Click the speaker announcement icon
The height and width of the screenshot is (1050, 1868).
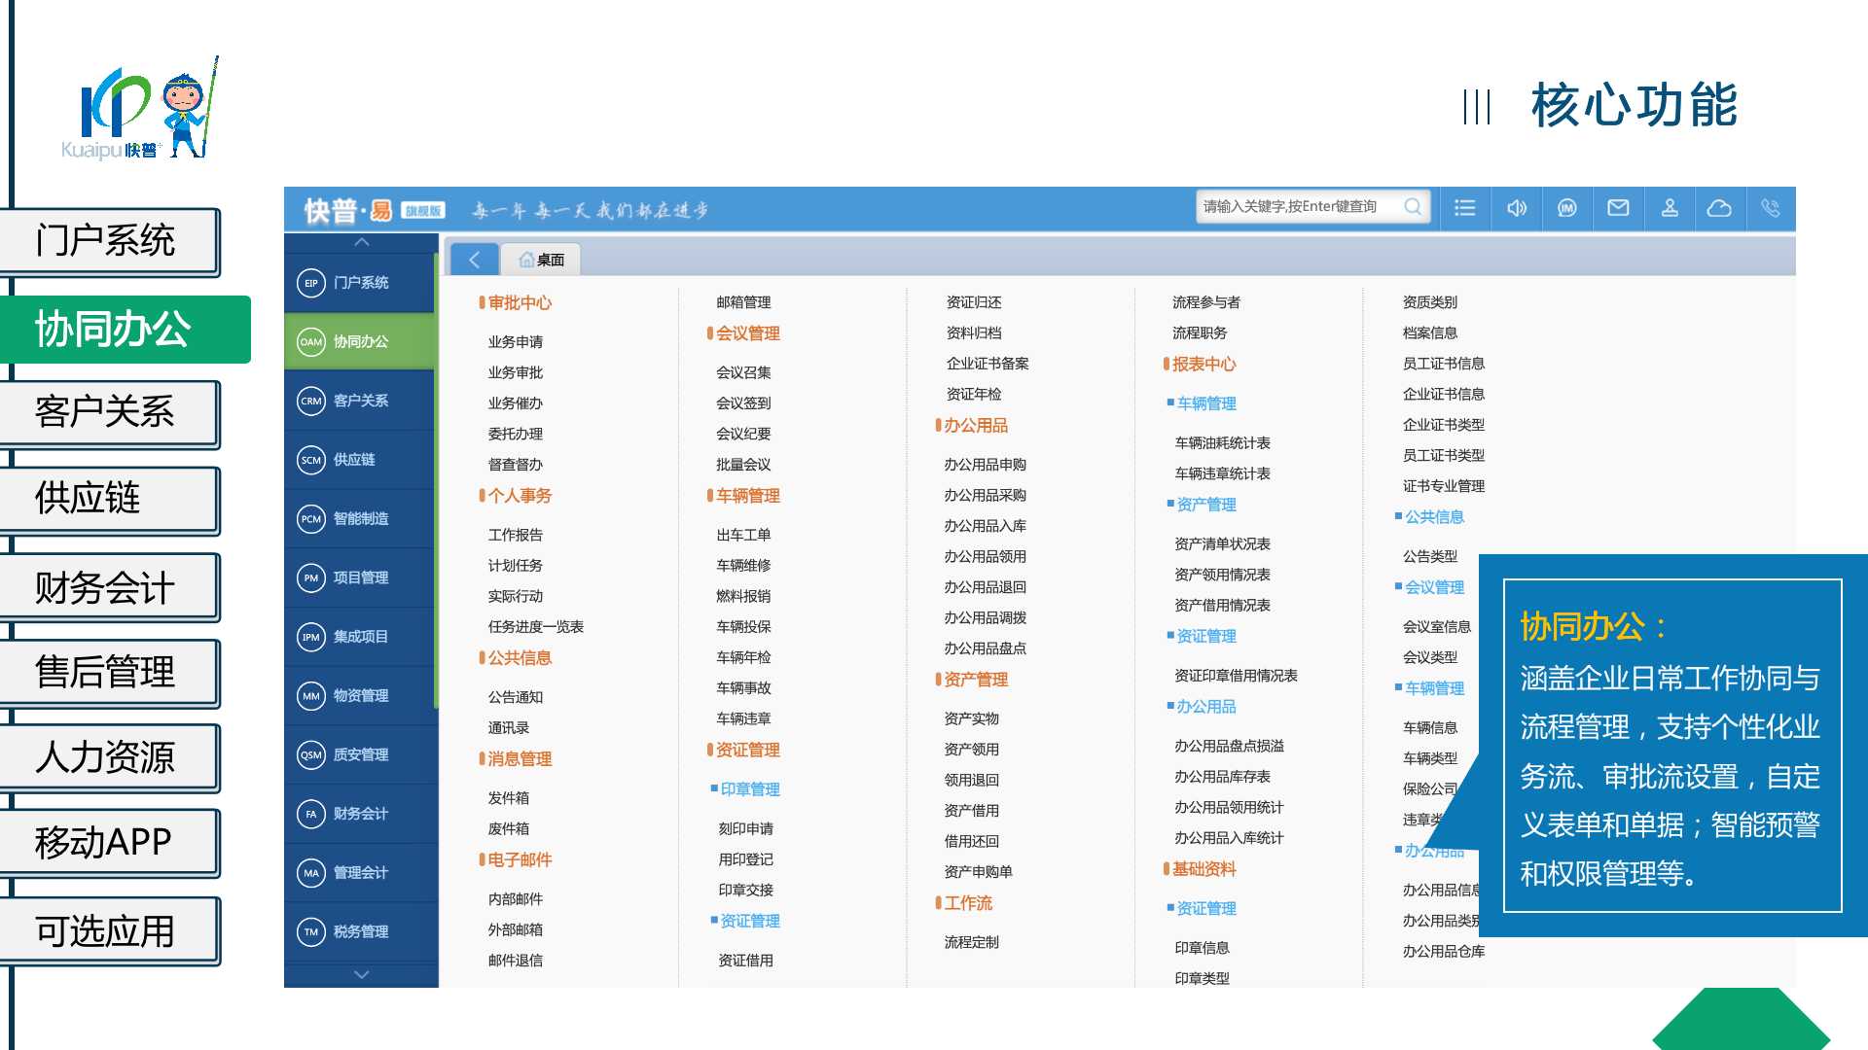(x=1517, y=208)
